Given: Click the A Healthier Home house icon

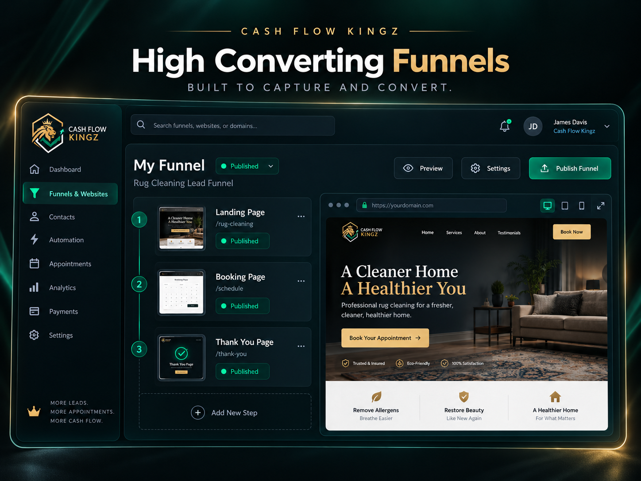Looking at the screenshot, I should point(555,396).
